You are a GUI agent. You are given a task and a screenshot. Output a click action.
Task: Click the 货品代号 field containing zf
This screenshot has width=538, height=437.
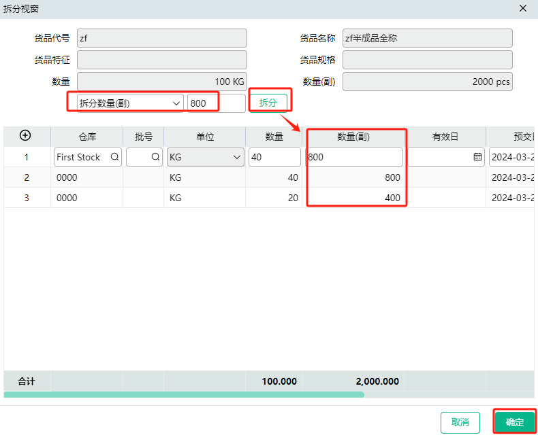[162, 38]
